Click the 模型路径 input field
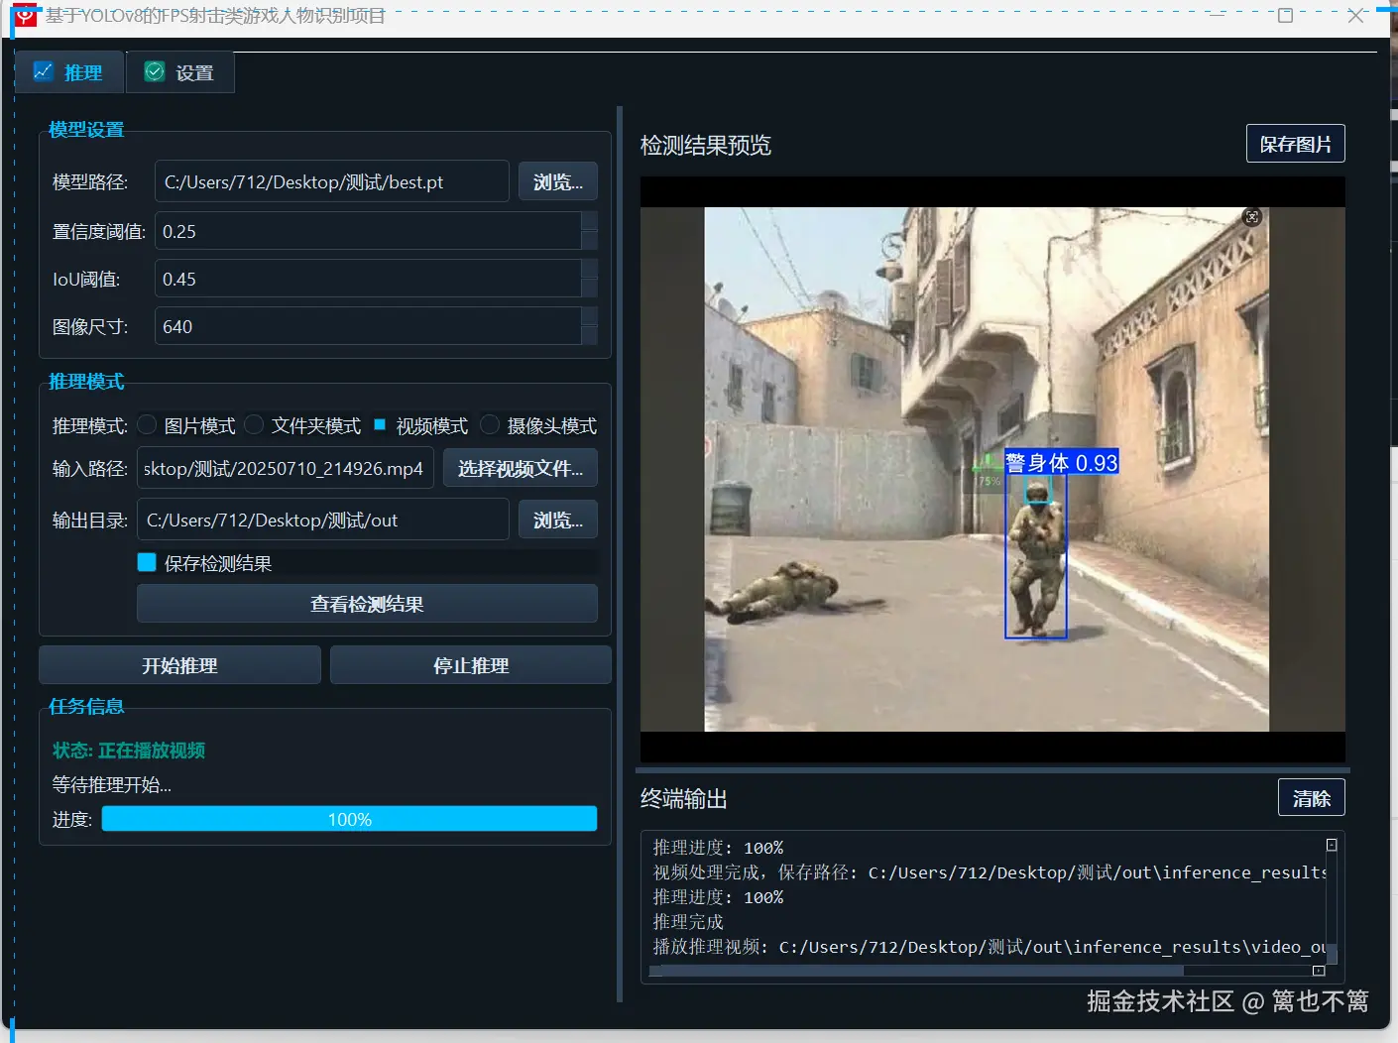Image resolution: width=1398 pixels, height=1043 pixels. (x=332, y=181)
